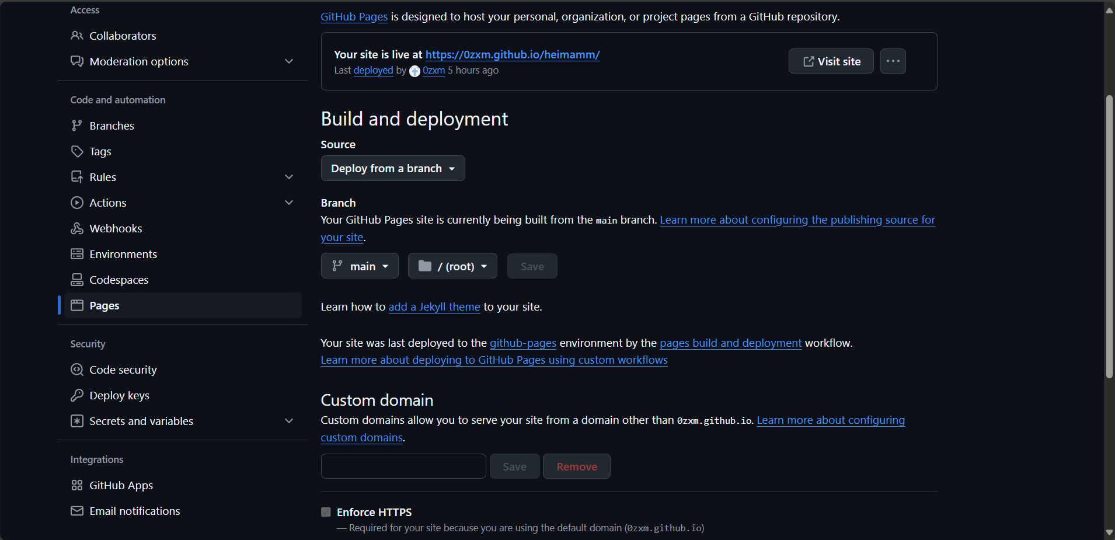Click the Webhooks icon in sidebar
Screen dimensions: 1115x540
click(x=77, y=228)
